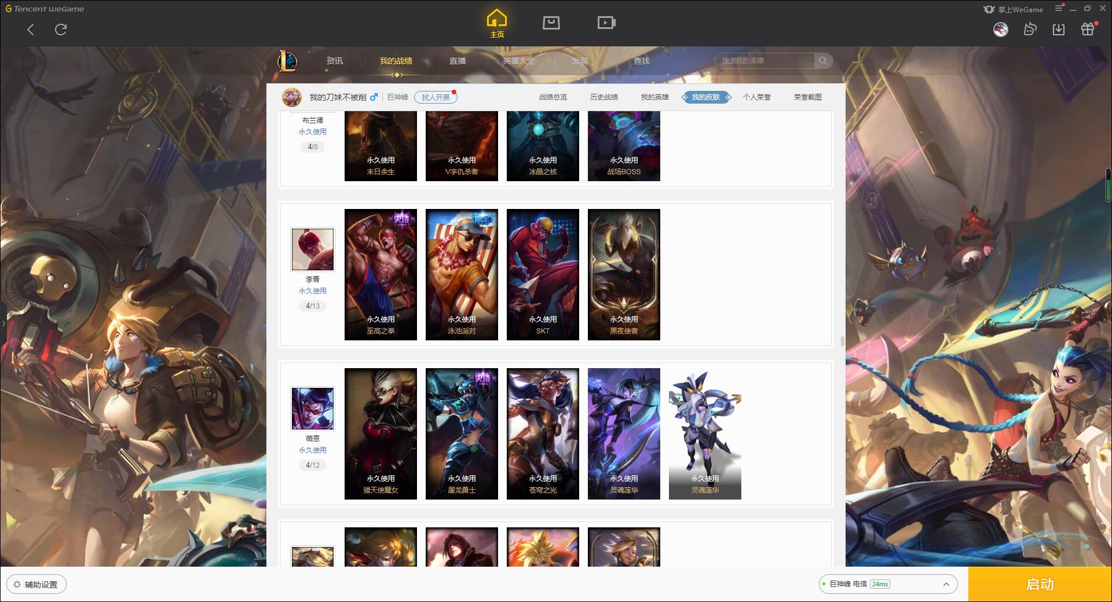Open the user avatar in top bar
The image size is (1112, 602).
[x=1000, y=29]
